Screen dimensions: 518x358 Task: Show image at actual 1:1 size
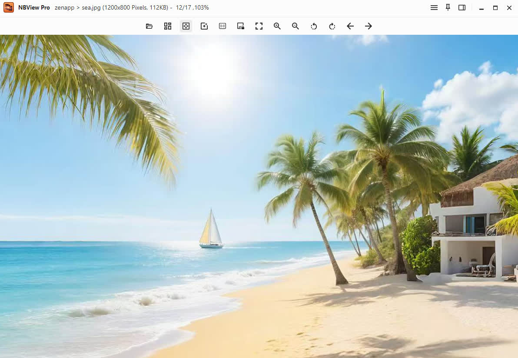pos(222,26)
